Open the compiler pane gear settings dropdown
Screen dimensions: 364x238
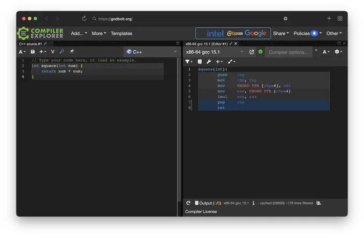tap(338, 52)
